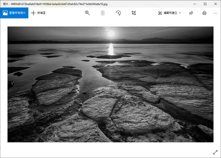Image resolution: width=221 pixels, height=158 pixels.
Task: Expand the 編輯和建立 dropdown
Action: pyautogui.click(x=170, y=13)
